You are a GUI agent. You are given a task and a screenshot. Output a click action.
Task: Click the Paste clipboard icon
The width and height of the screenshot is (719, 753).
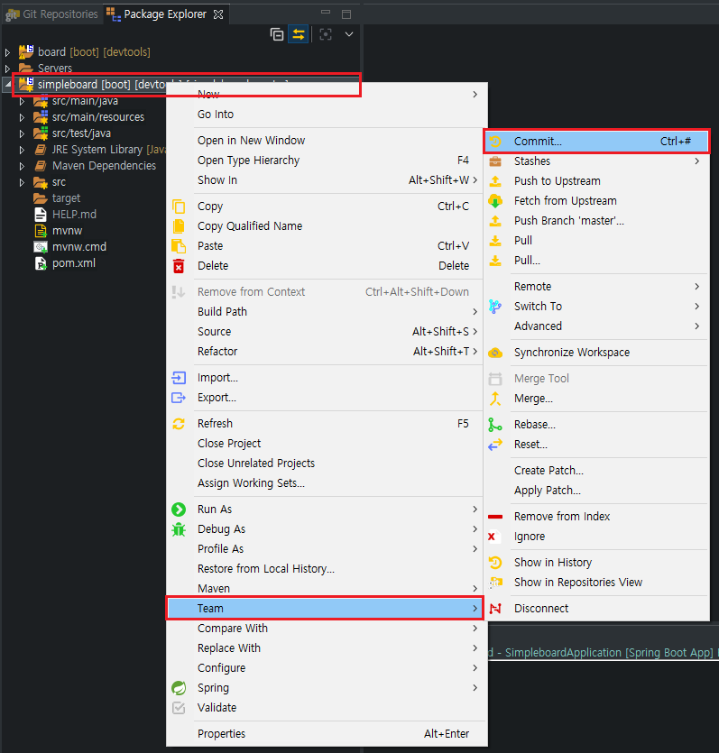pyautogui.click(x=179, y=246)
